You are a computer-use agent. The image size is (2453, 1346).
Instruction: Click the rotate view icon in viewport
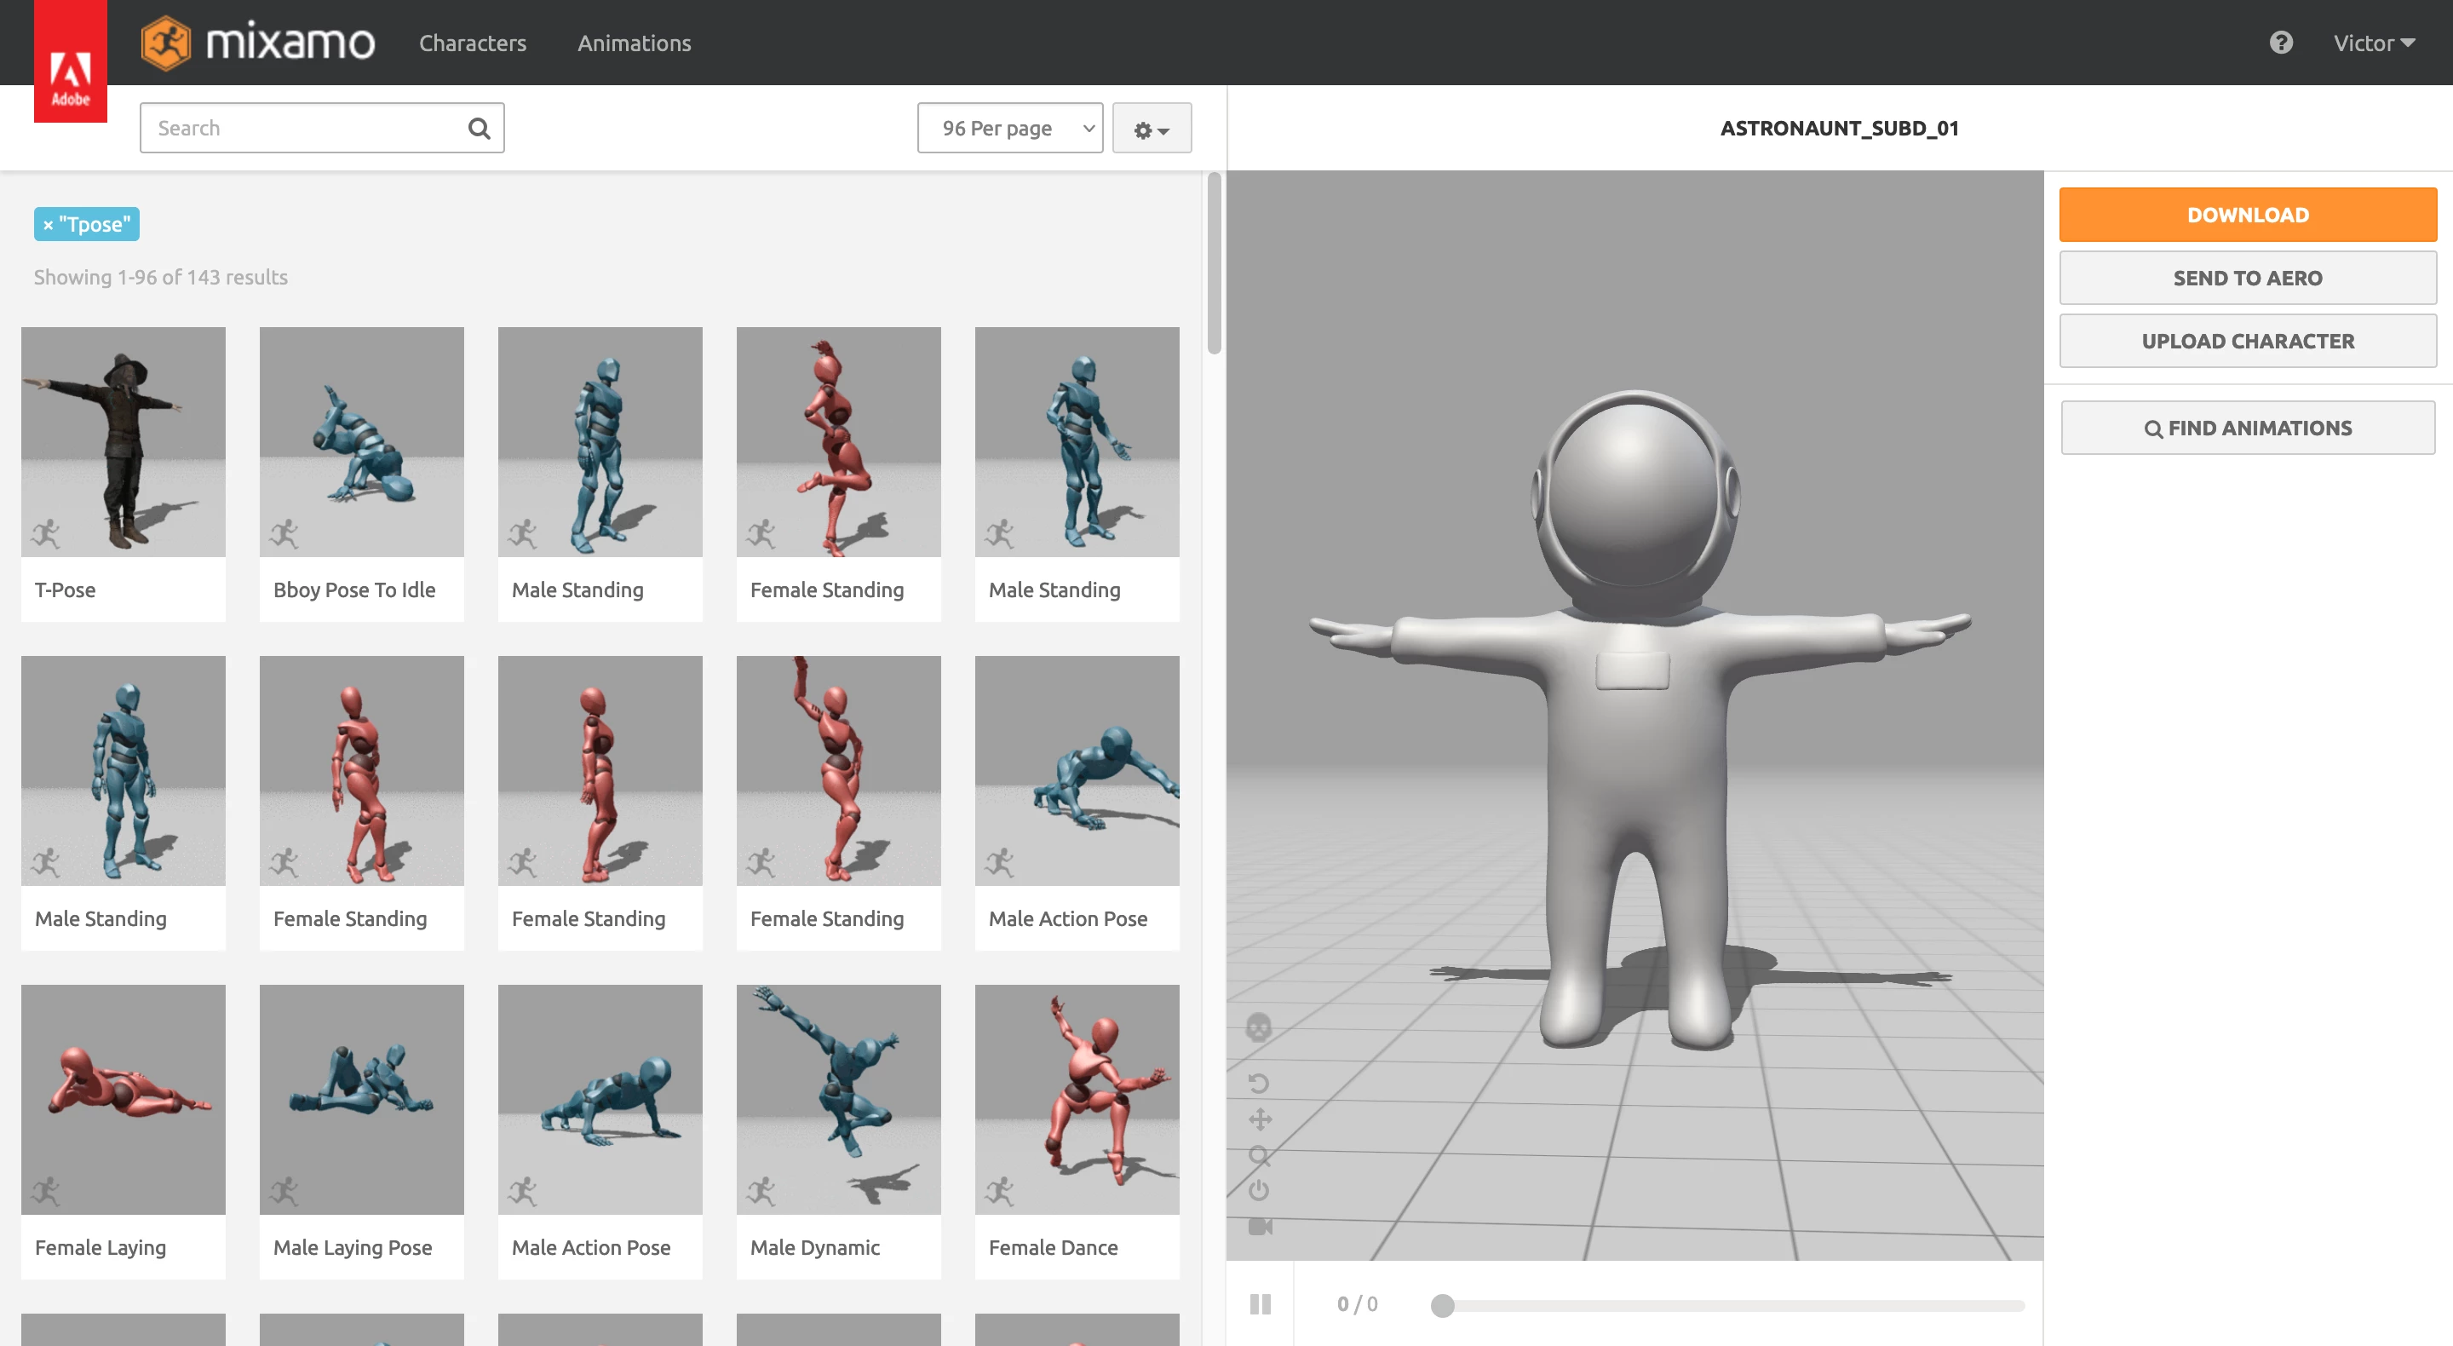click(x=1259, y=1083)
